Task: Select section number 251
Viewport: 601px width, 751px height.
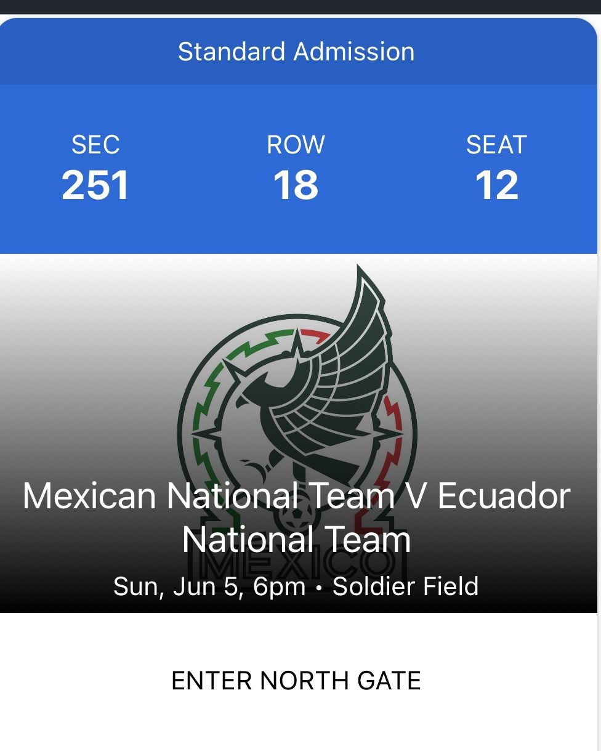Action: click(x=95, y=185)
